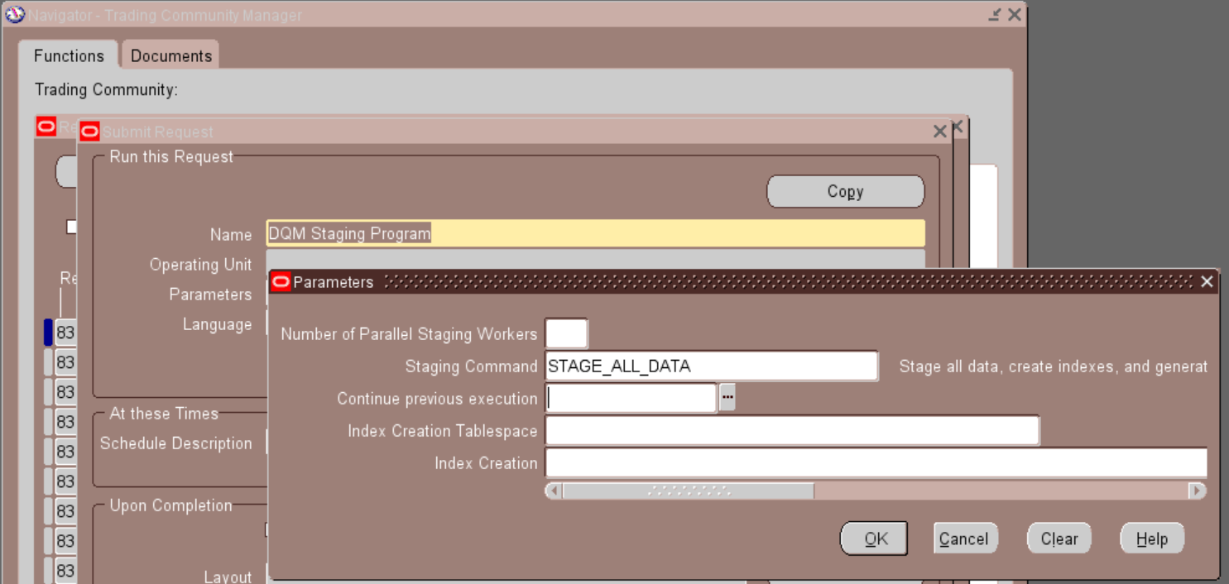Click the 'Trading Community:' label

[x=106, y=89]
